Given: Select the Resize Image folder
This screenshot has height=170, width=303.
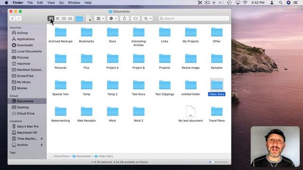Looking at the screenshot, I should click(190, 61).
